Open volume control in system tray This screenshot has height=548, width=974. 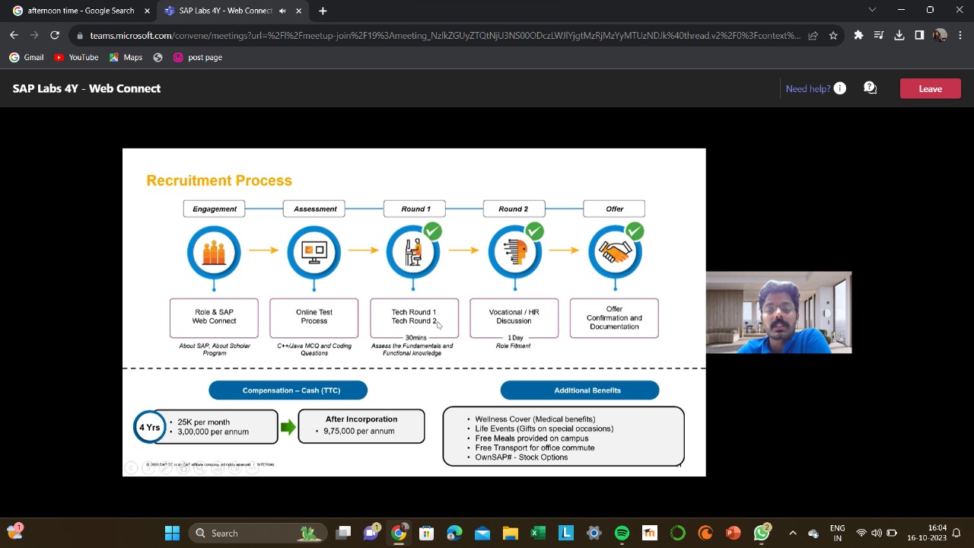pos(877,533)
